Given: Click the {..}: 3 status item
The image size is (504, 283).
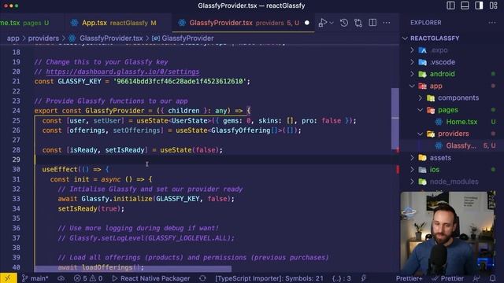Looking at the screenshot, I should point(342,278).
